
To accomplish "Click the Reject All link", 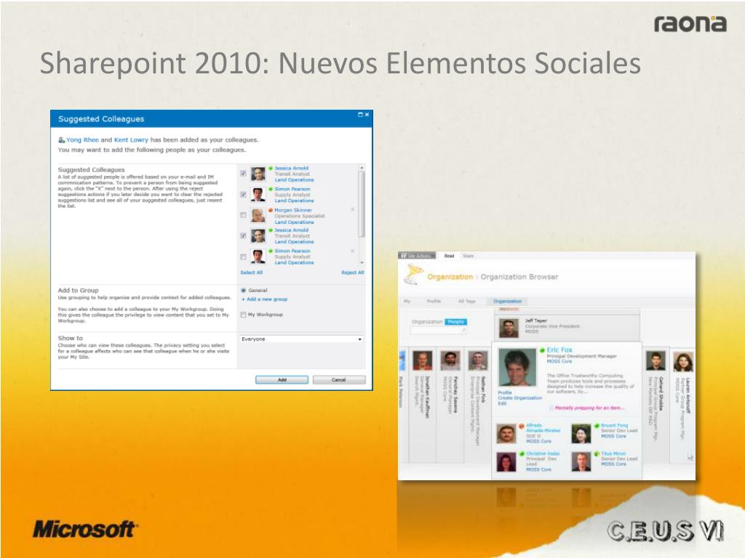I will (353, 272).
